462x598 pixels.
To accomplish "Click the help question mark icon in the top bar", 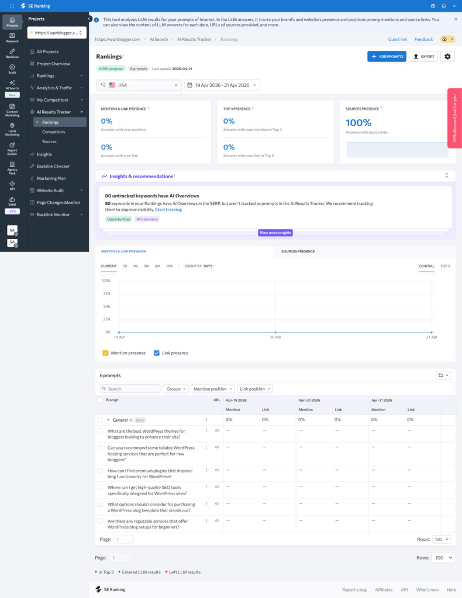I will (x=433, y=6).
